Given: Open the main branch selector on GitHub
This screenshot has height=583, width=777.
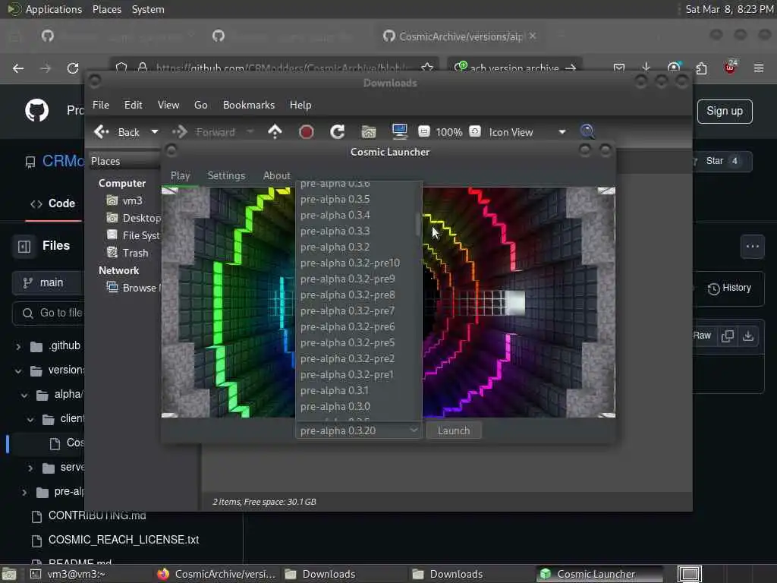Looking at the screenshot, I should [49, 283].
